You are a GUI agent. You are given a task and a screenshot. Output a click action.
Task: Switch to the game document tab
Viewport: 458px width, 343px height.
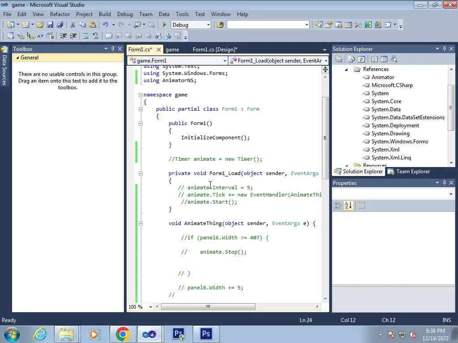(172, 50)
